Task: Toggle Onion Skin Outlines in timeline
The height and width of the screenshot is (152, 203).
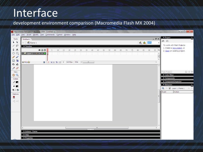Action: point(54,62)
